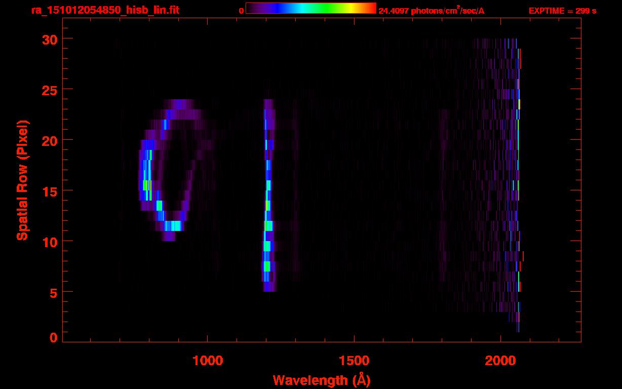Click the Wavelength (Å) axis label
Viewport: 622px width, 389px height.
(x=322, y=380)
